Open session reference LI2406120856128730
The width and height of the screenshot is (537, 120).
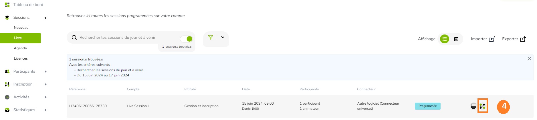88,106
